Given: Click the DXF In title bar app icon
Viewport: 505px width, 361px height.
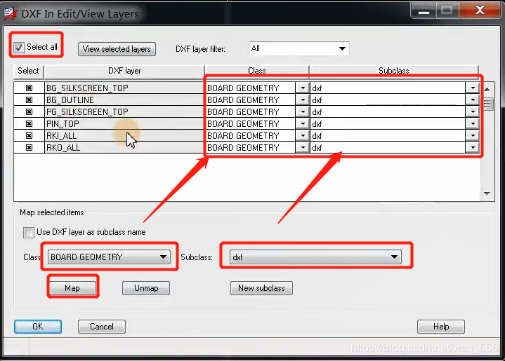Looking at the screenshot, I should point(11,13).
